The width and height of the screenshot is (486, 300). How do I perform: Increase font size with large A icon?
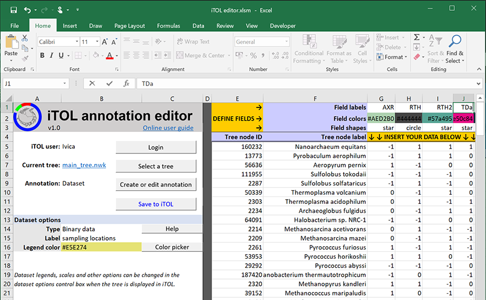point(105,42)
